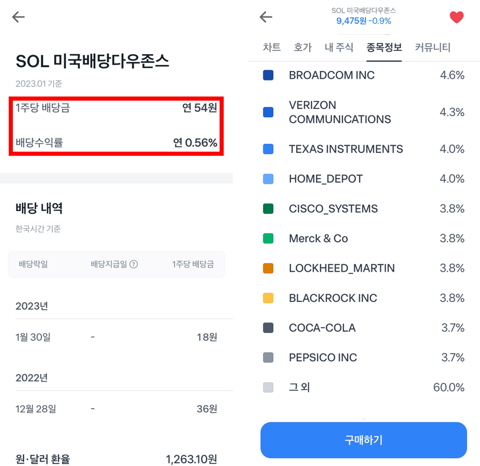
Task: Open the 배당지급일 help question mark
Action: (133, 264)
